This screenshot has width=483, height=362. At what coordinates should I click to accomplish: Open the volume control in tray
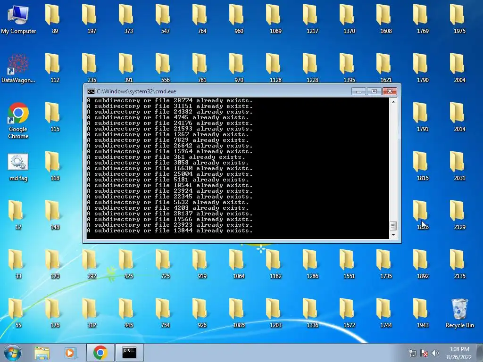[435, 353]
